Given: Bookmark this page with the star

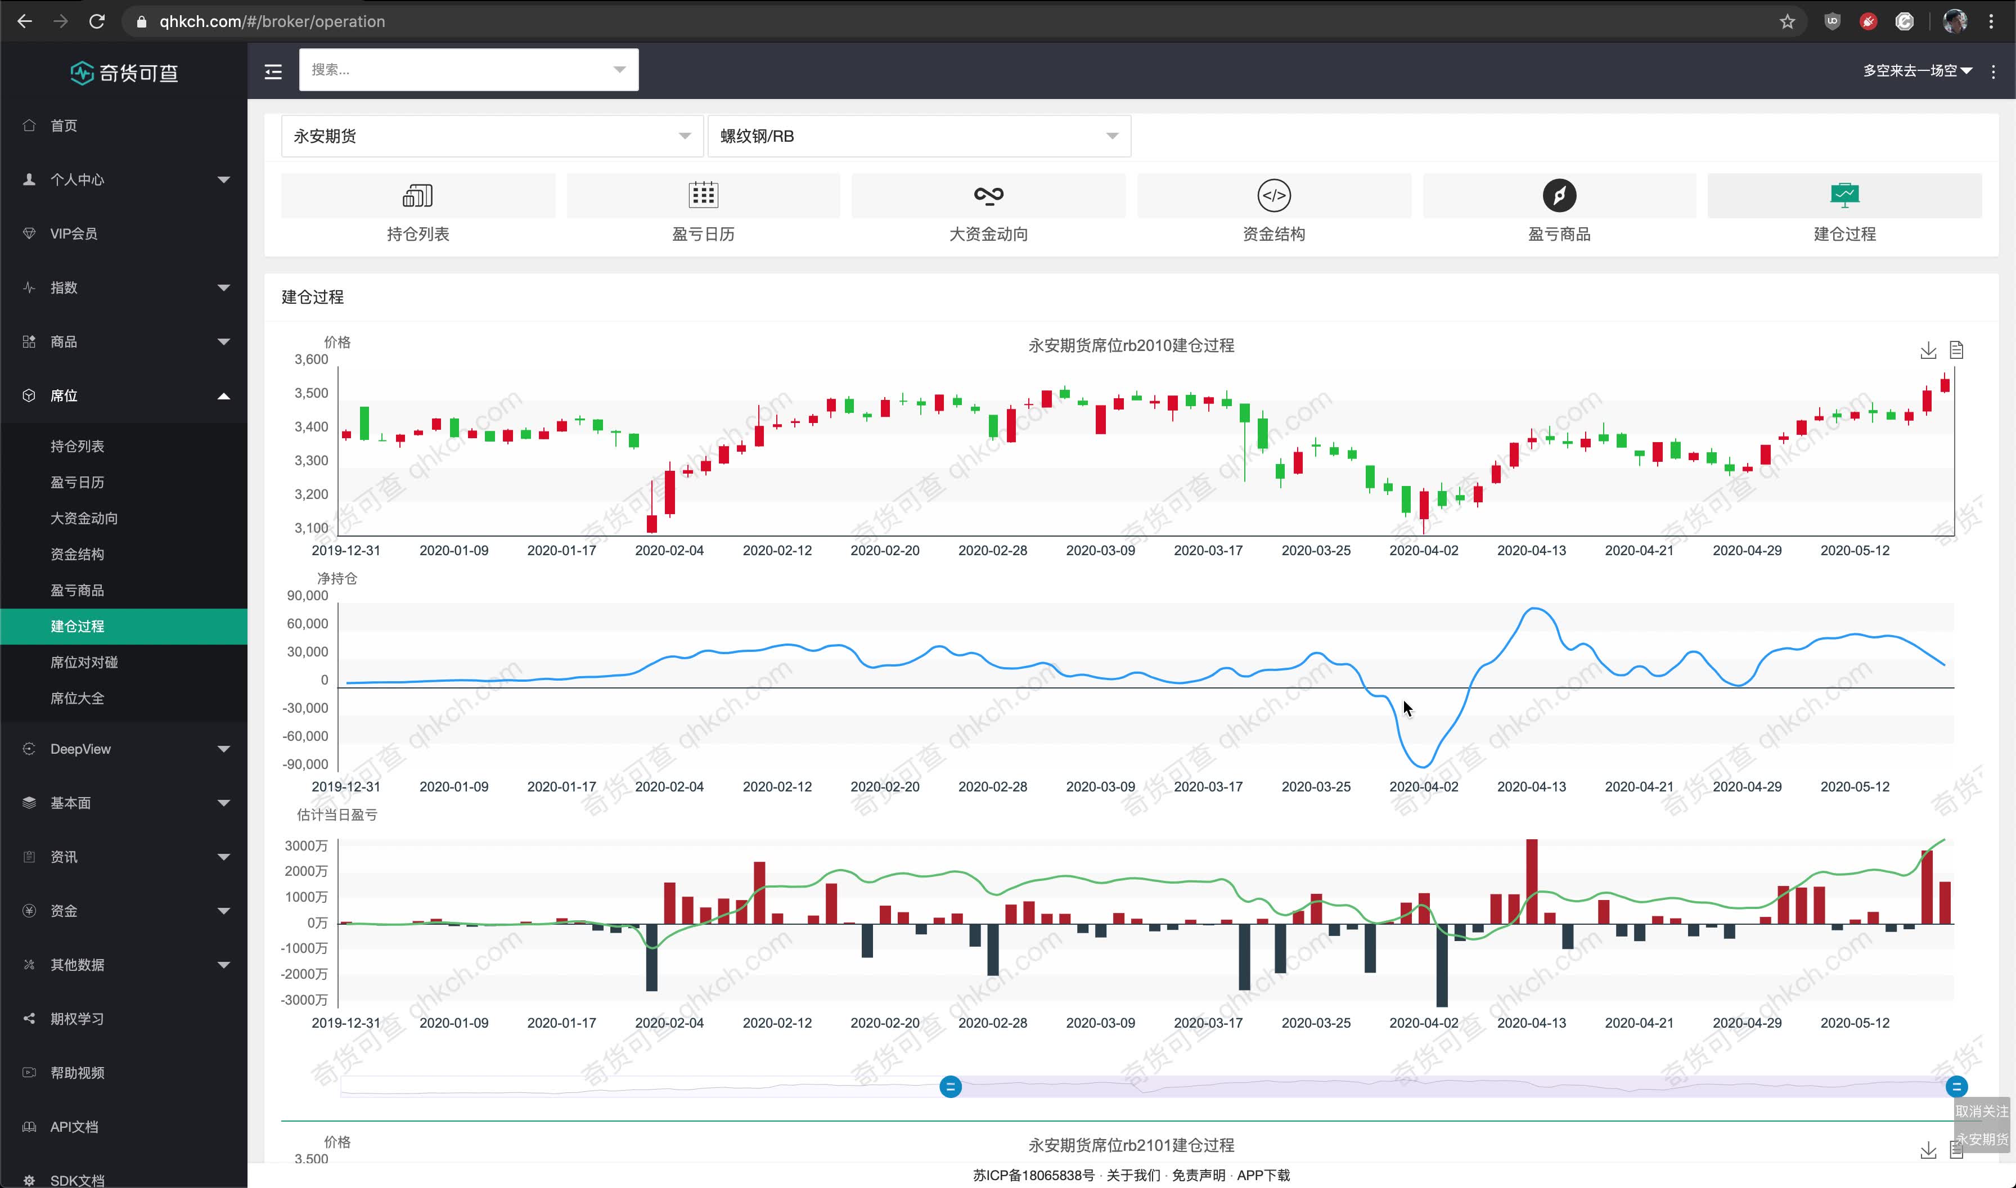Looking at the screenshot, I should click(1787, 21).
